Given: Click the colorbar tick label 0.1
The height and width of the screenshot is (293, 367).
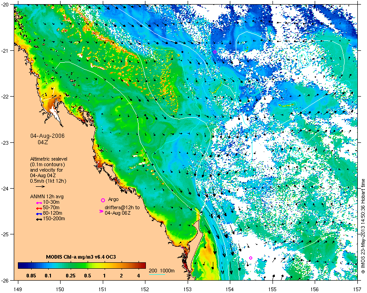Looking at the screenshot, I should (x=48, y=276).
